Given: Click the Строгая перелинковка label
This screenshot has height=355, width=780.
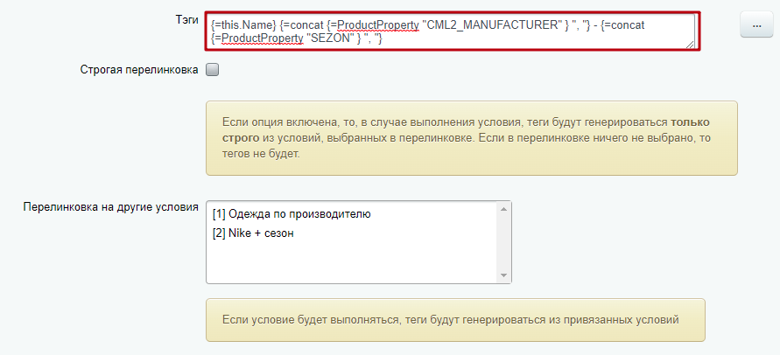Looking at the screenshot, I should [x=139, y=70].
